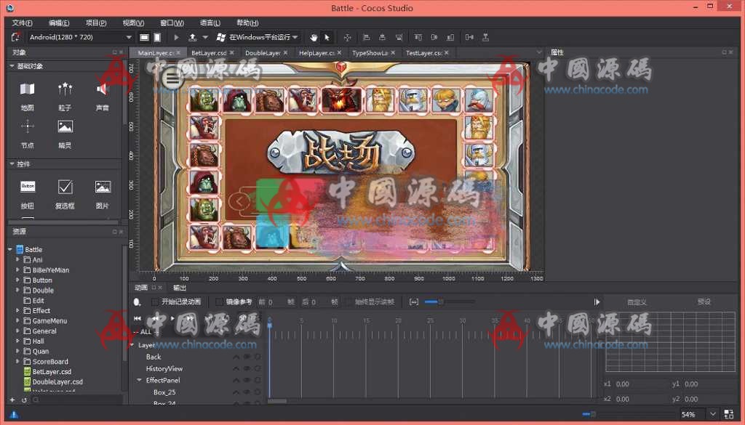
Task: Toggle visibility eye of EffectPanel layer
Action: [247, 381]
